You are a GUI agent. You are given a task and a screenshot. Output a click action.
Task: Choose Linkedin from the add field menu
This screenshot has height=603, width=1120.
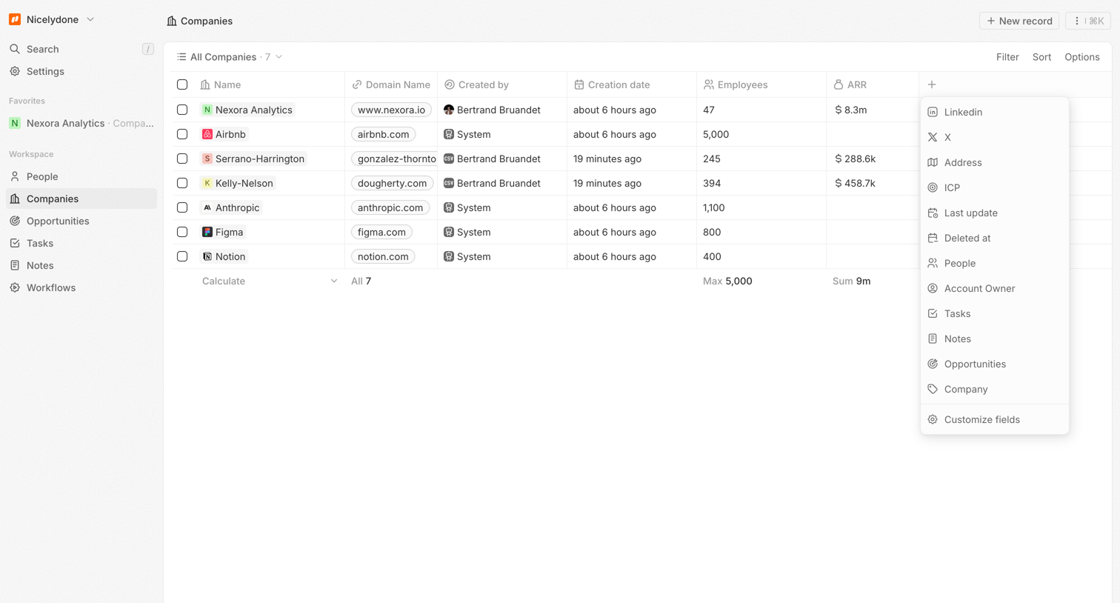coord(994,112)
